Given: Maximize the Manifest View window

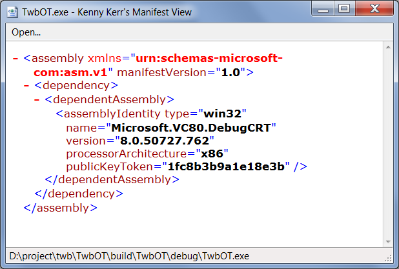Looking at the screenshot, I should click(x=344, y=9).
